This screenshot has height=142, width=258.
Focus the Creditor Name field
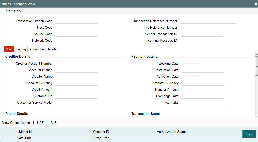(x=76, y=76)
